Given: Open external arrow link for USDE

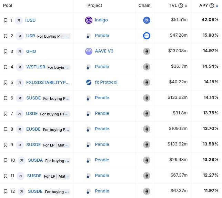Looking at the screenshot, I should [x=20, y=114].
